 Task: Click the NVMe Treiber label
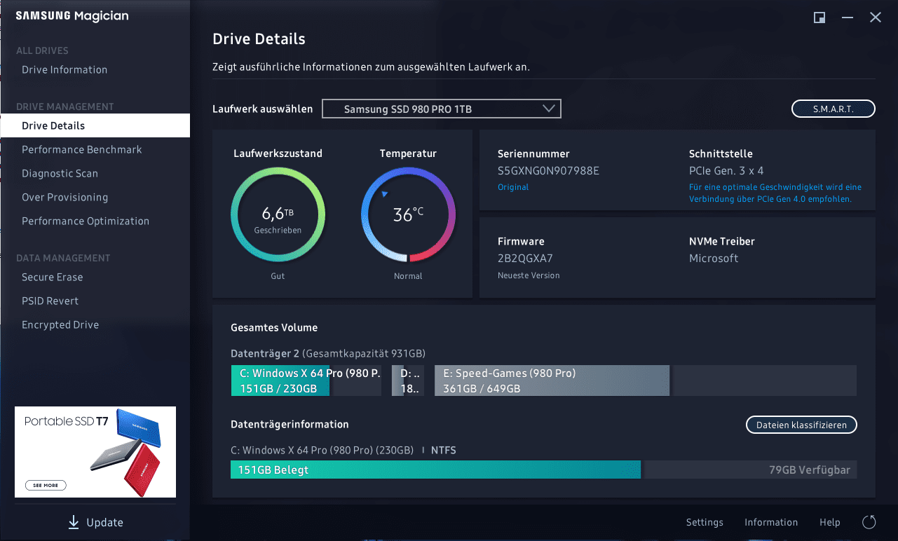pos(722,241)
